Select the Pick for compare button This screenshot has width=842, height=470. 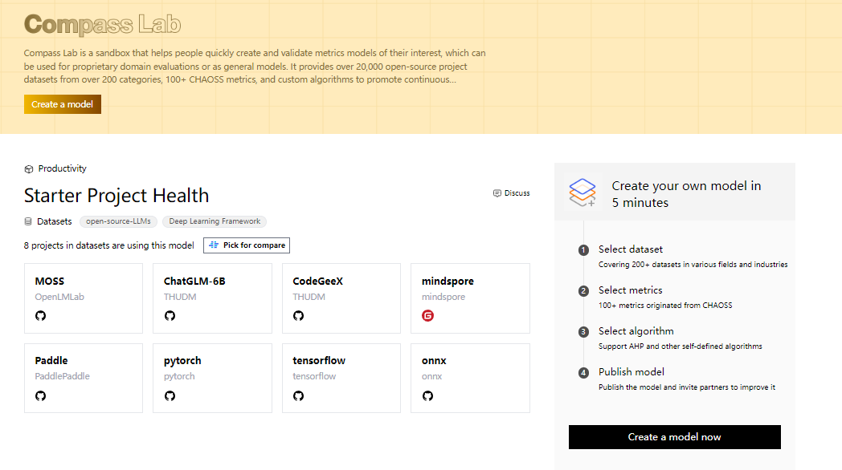coord(247,245)
